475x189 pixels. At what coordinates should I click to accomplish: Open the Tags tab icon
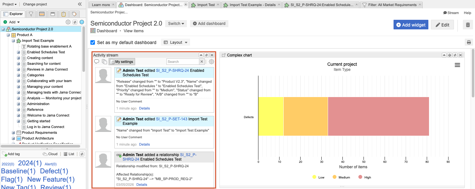74,14
